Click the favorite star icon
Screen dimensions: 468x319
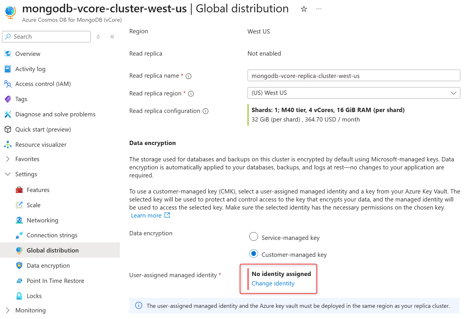(304, 9)
